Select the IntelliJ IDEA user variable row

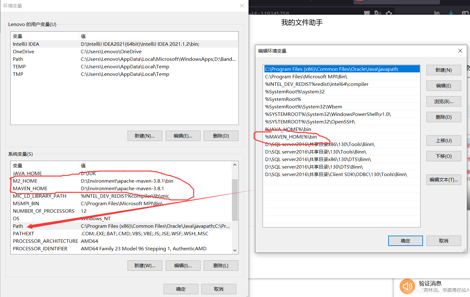point(124,44)
